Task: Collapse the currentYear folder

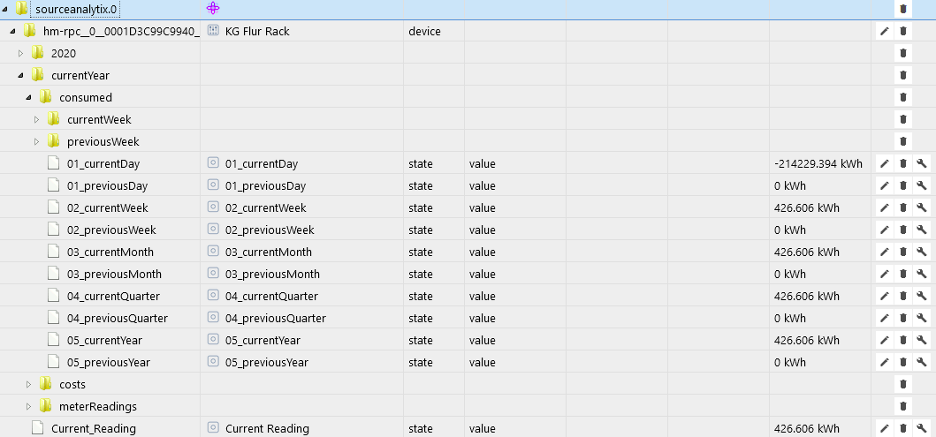Action: (21, 75)
